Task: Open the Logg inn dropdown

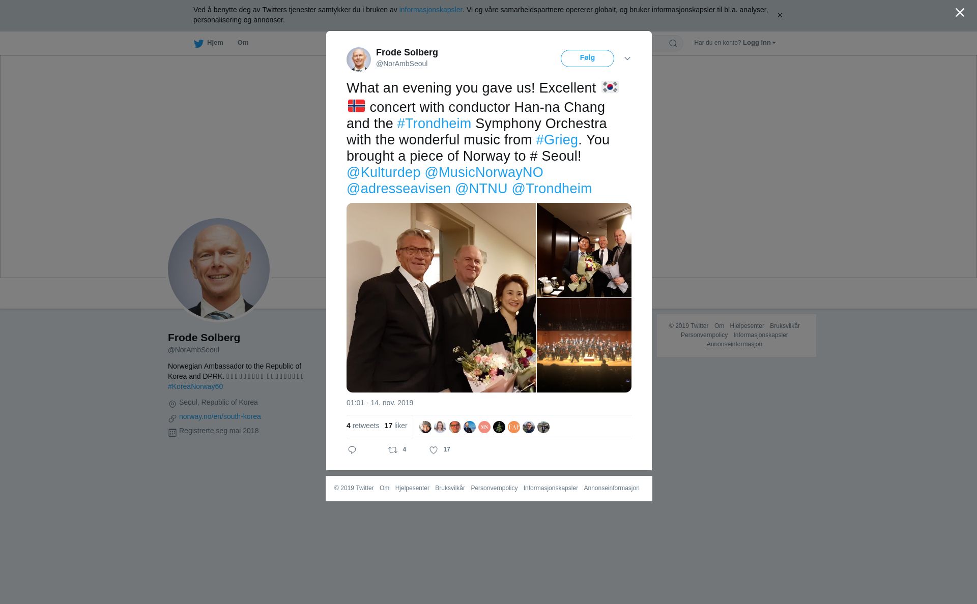Action: tap(759, 43)
